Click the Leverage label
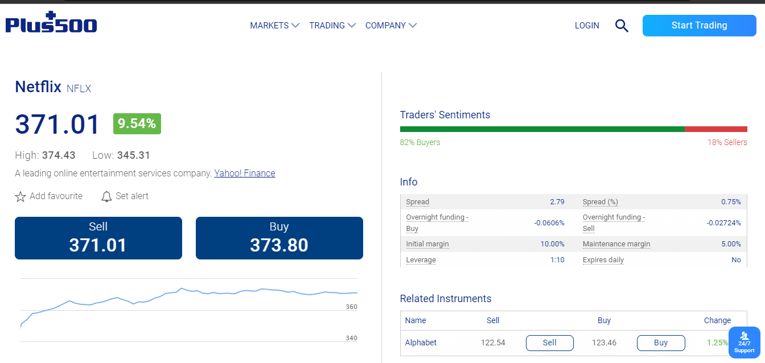765x363 pixels. tap(421, 260)
